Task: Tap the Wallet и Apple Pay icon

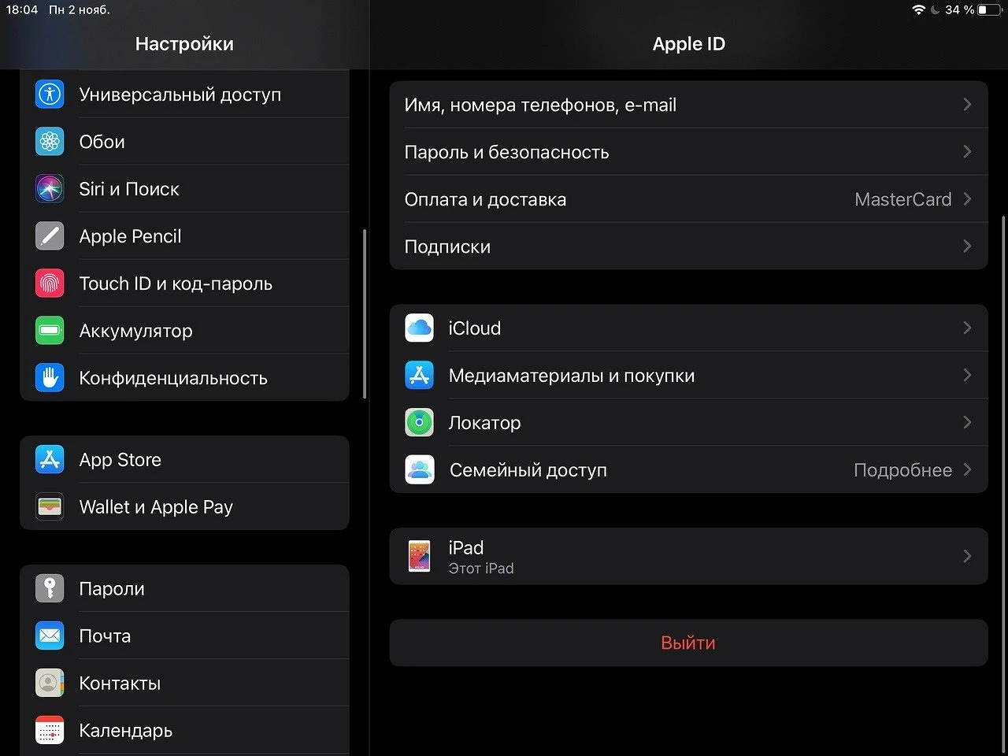Action: pyautogui.click(x=50, y=506)
